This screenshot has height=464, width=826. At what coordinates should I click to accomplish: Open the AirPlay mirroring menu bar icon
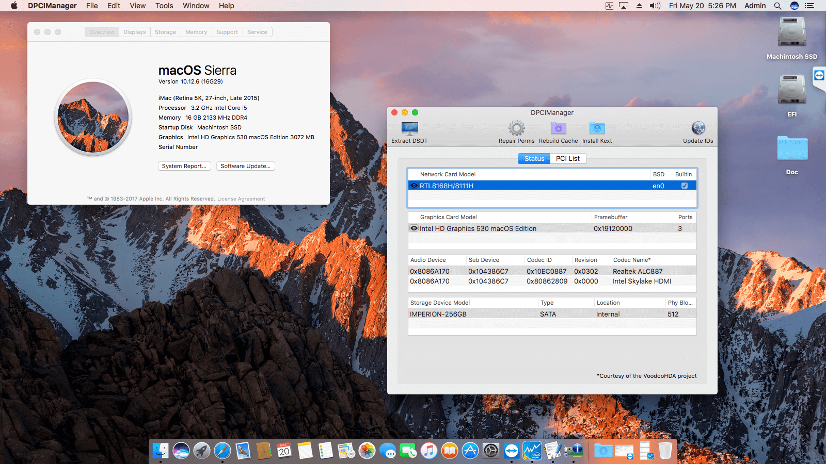pos(624,6)
